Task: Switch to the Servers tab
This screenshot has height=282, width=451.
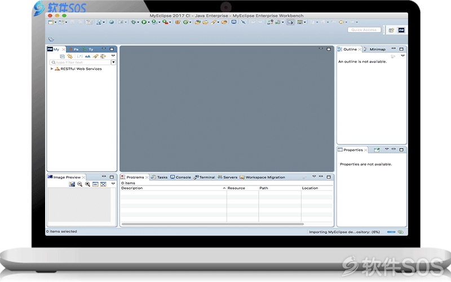Action: [x=228, y=177]
